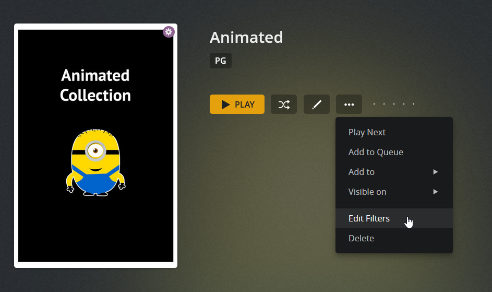Choose Delete from the context menu

coord(394,238)
